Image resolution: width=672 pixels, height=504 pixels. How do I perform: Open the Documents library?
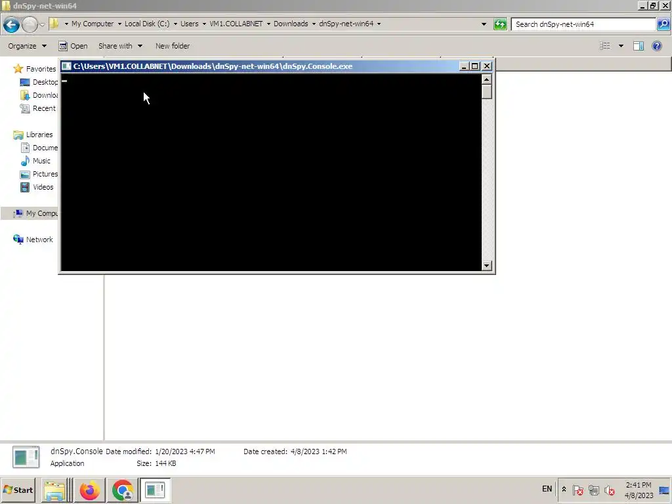(x=39, y=148)
